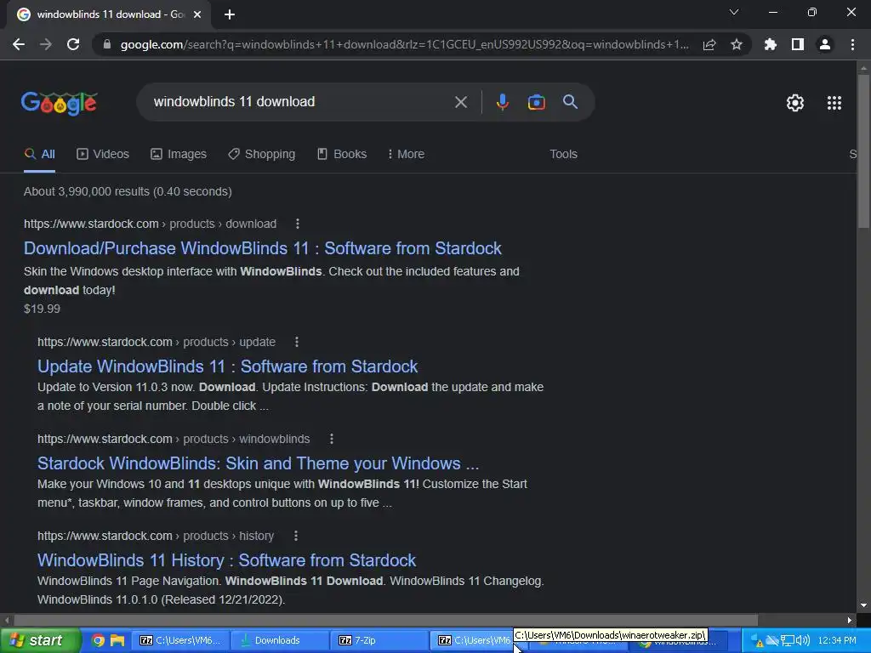Open options for products › windowblinds result
The width and height of the screenshot is (871, 653).
click(332, 439)
